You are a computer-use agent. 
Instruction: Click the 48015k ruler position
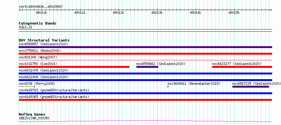(x=234, y=13)
